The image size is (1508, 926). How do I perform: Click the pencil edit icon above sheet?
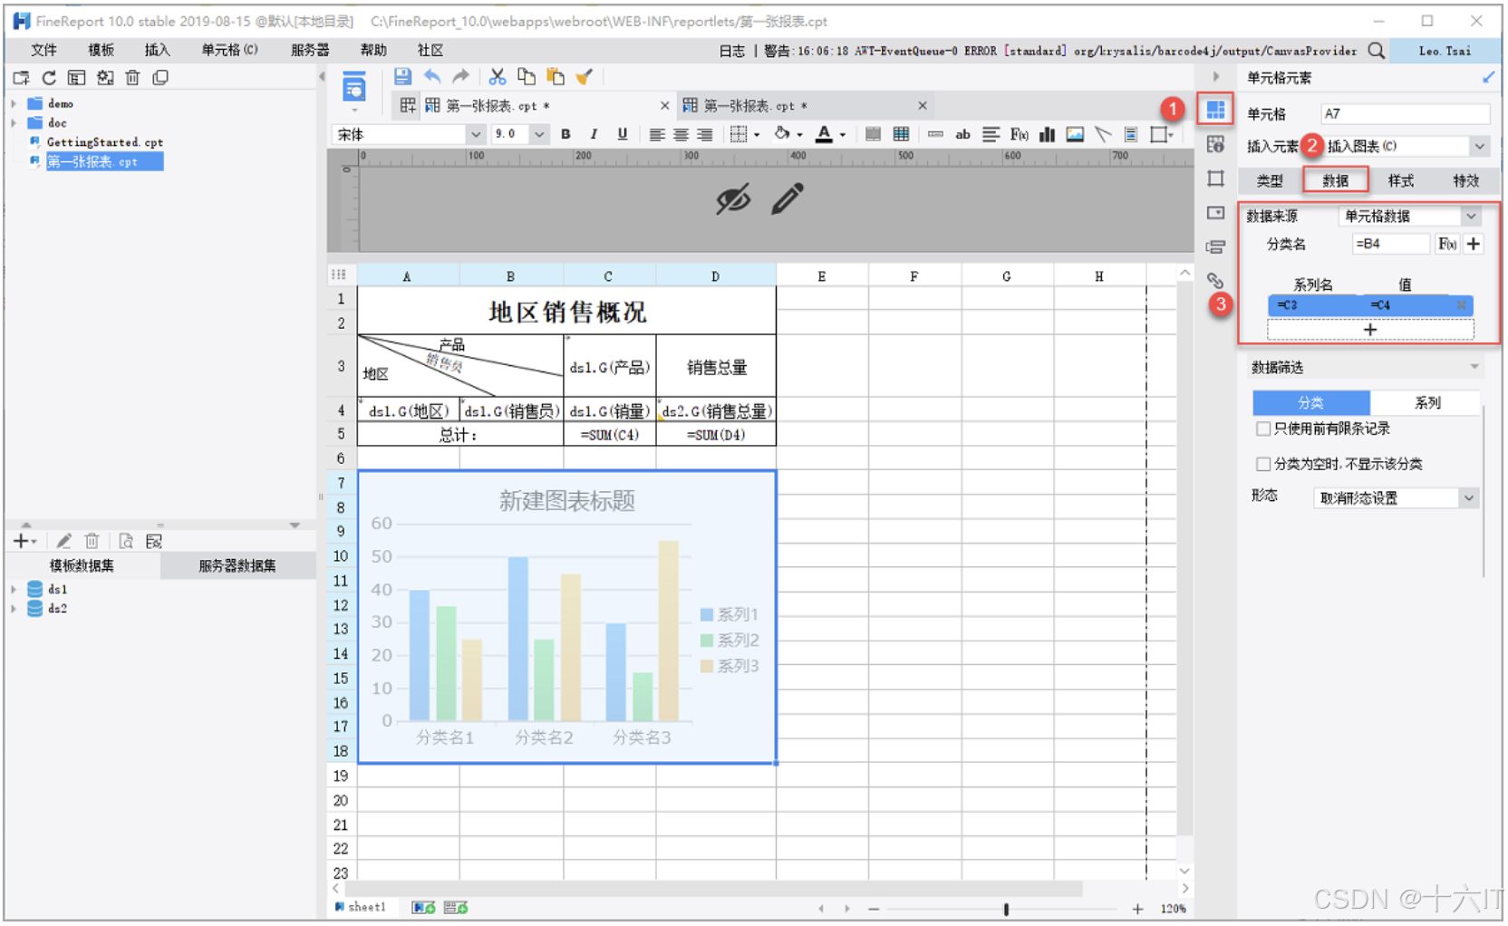(787, 198)
